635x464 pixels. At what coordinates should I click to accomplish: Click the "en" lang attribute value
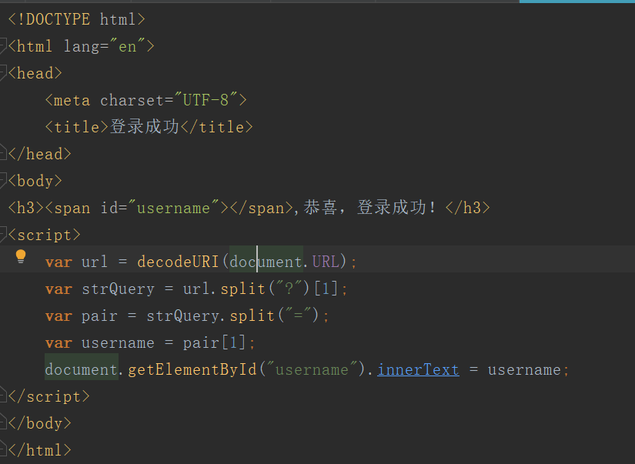(127, 46)
